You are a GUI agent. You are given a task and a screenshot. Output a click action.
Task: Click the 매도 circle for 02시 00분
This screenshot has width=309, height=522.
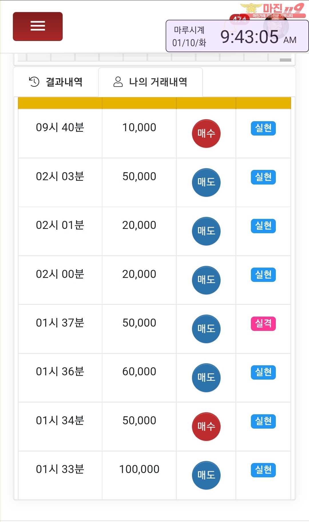(x=206, y=280)
